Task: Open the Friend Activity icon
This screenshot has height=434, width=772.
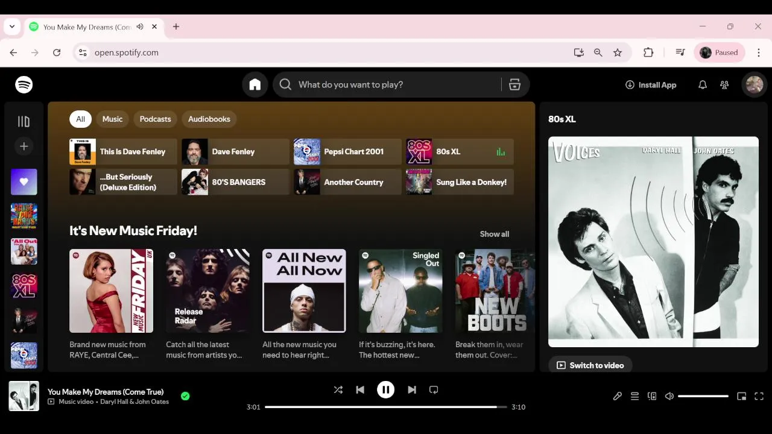Action: (x=724, y=85)
